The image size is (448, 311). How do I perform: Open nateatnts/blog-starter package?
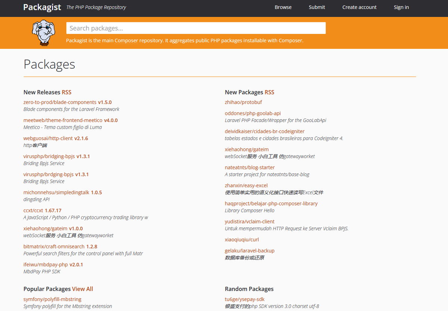pos(250,167)
